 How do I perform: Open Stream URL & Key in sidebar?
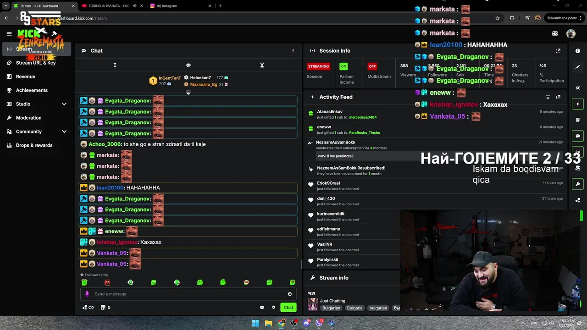(36, 63)
